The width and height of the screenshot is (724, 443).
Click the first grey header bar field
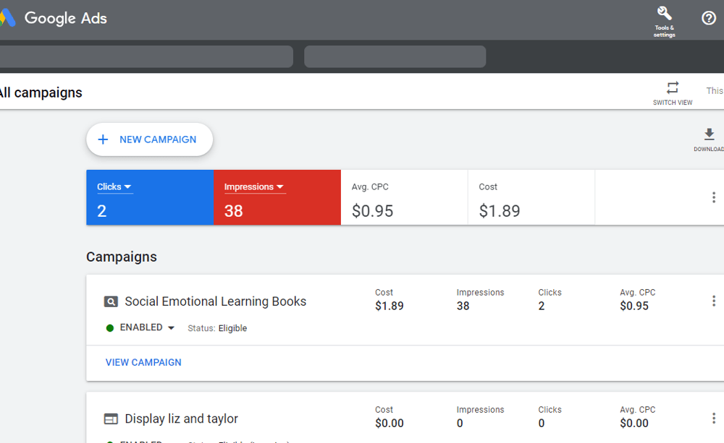(146, 56)
